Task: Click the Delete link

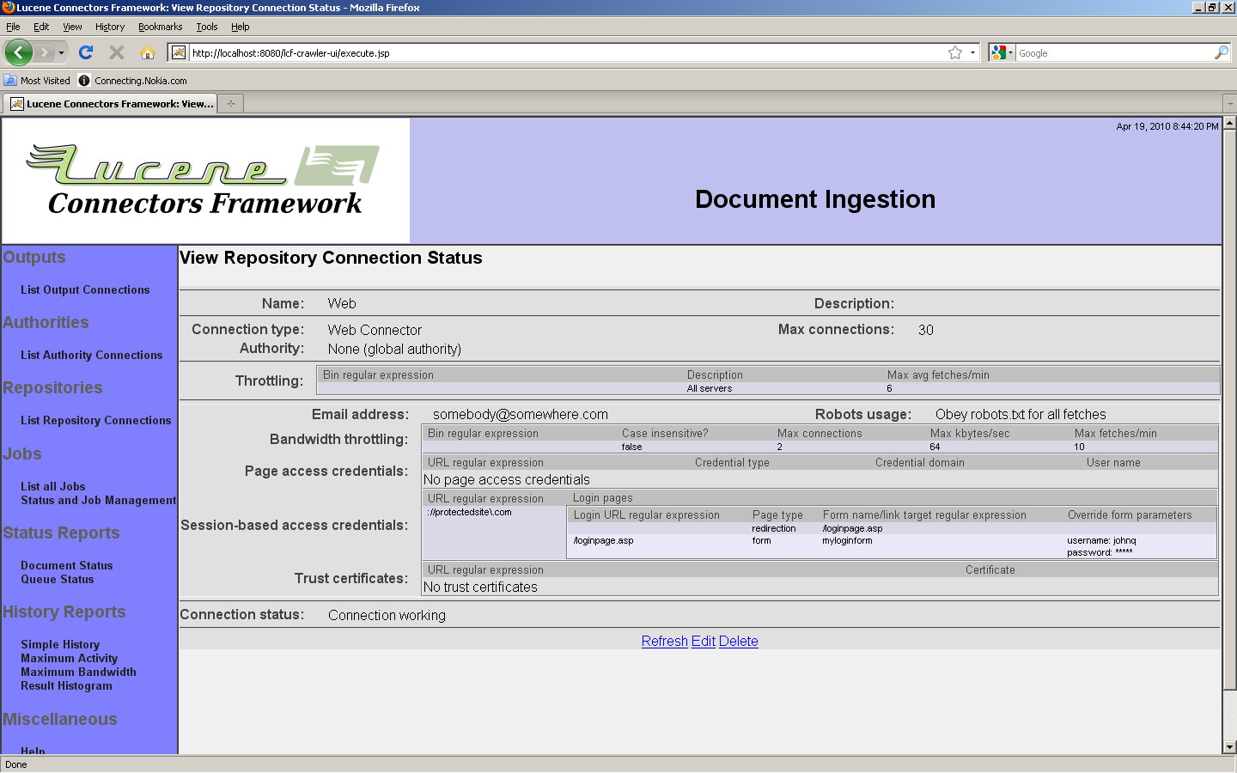Action: pos(738,642)
